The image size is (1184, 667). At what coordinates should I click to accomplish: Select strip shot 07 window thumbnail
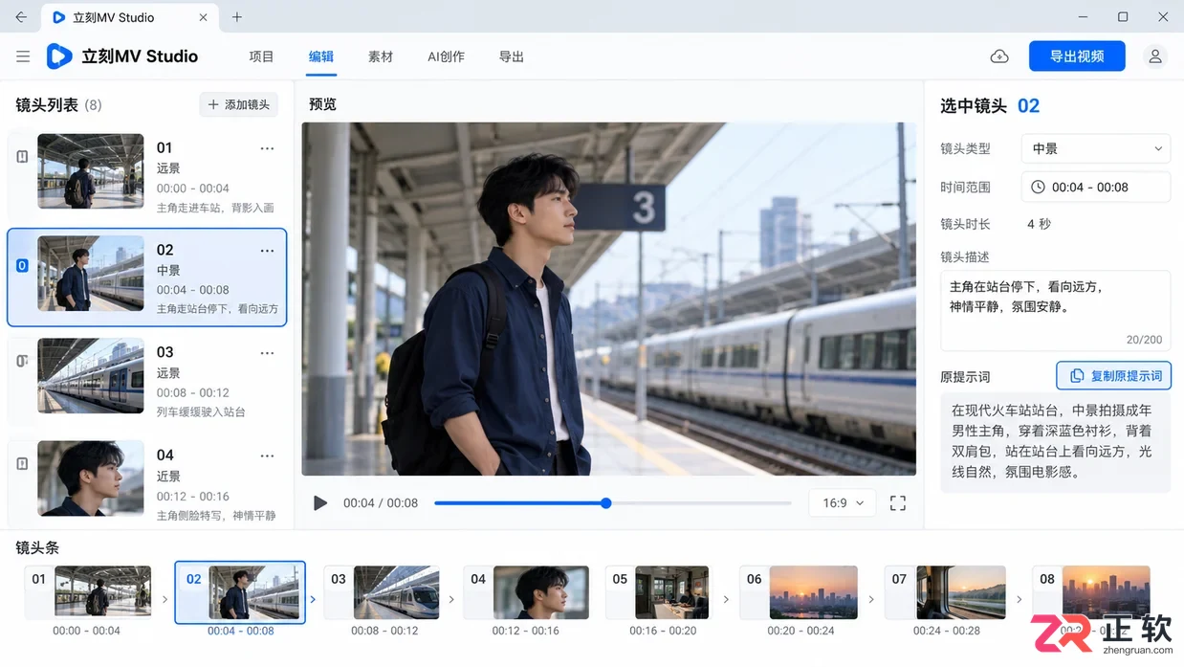(961, 591)
